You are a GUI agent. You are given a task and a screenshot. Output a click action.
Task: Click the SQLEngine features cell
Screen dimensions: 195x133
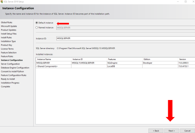pos(125,63)
